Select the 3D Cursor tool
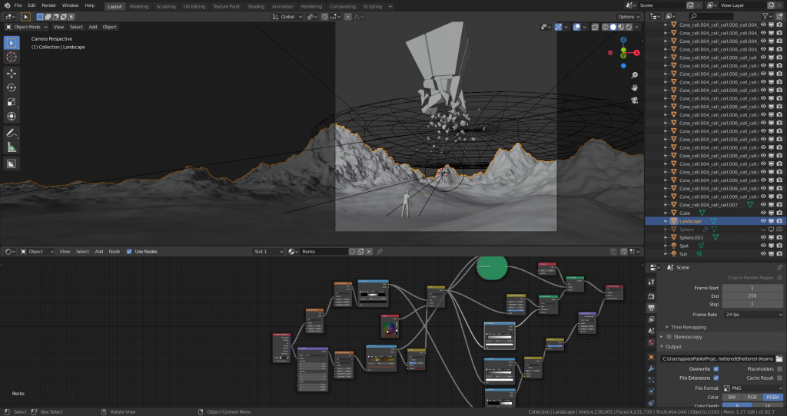 click(x=12, y=57)
